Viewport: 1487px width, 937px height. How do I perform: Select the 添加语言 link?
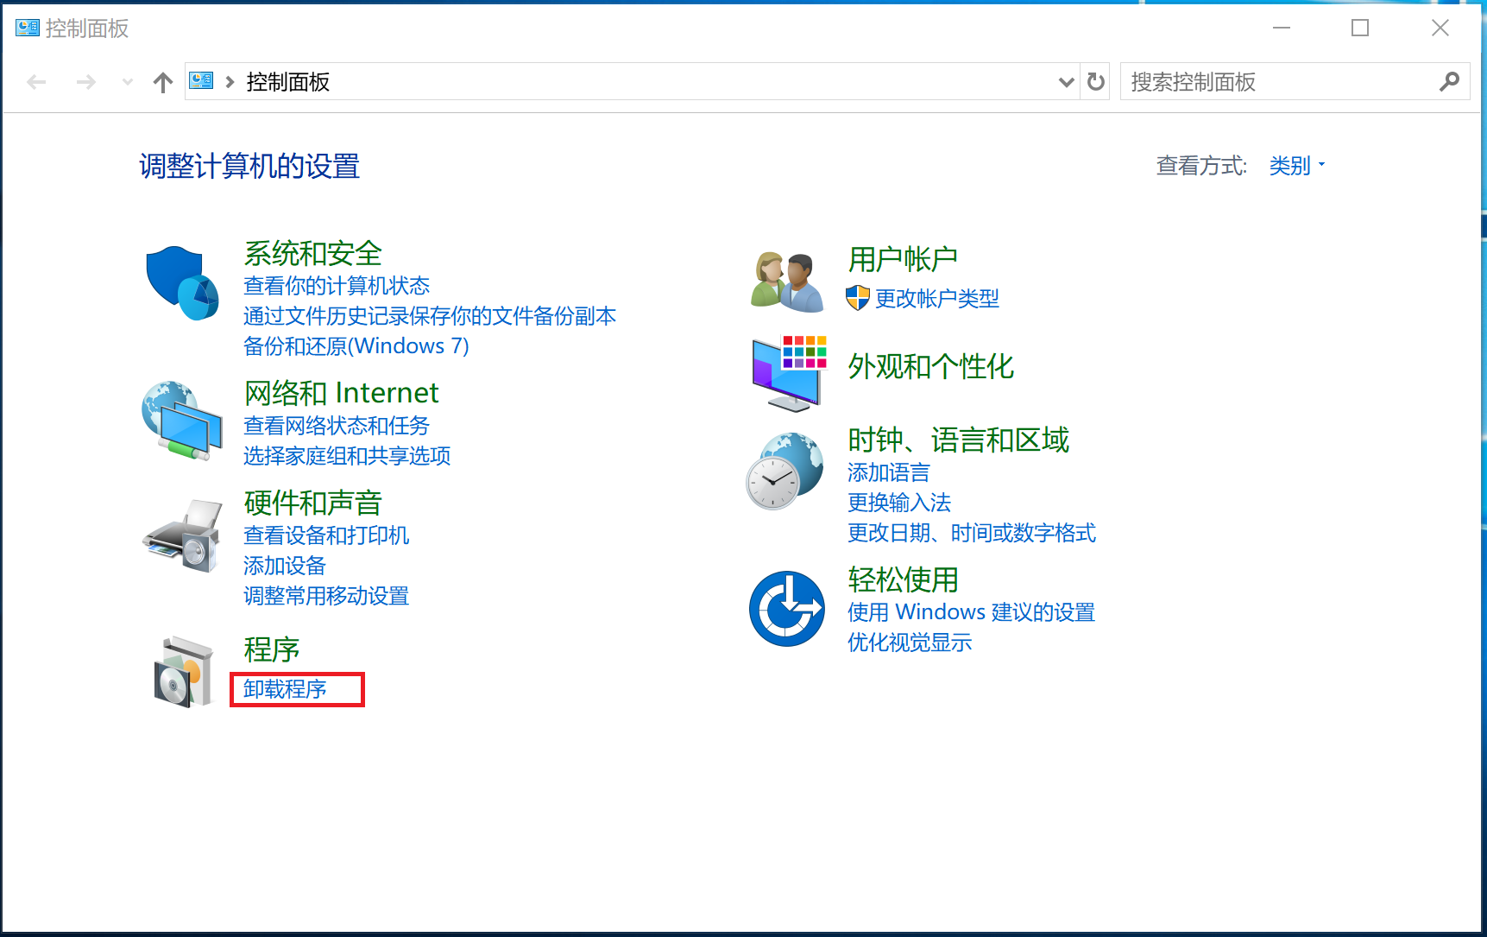[x=888, y=472]
